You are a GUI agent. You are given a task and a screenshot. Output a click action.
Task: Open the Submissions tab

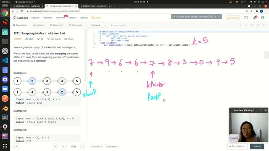click(x=76, y=25)
